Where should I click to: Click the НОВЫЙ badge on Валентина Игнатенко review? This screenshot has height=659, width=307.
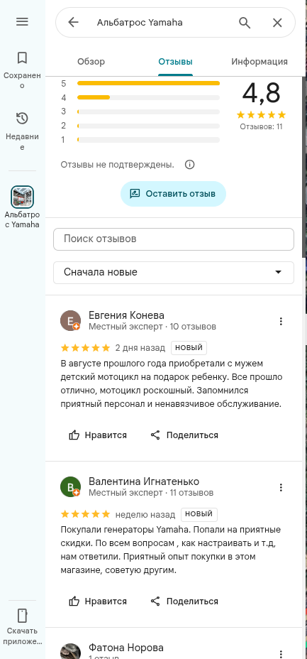[199, 514]
